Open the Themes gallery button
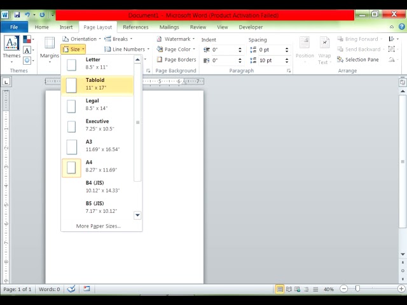407x305 pixels. click(x=11, y=50)
